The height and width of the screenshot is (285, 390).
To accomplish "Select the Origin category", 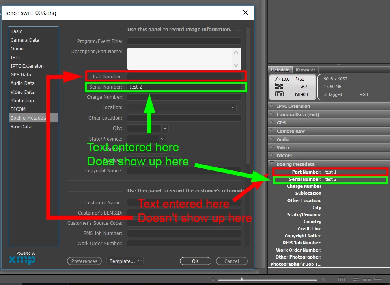I will [x=34, y=49].
